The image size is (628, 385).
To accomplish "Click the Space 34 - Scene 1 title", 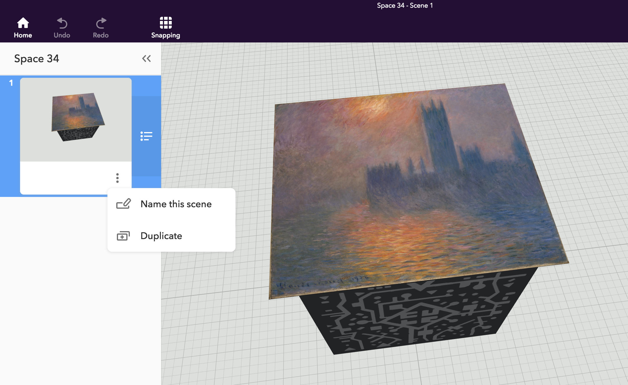I will point(405,6).
